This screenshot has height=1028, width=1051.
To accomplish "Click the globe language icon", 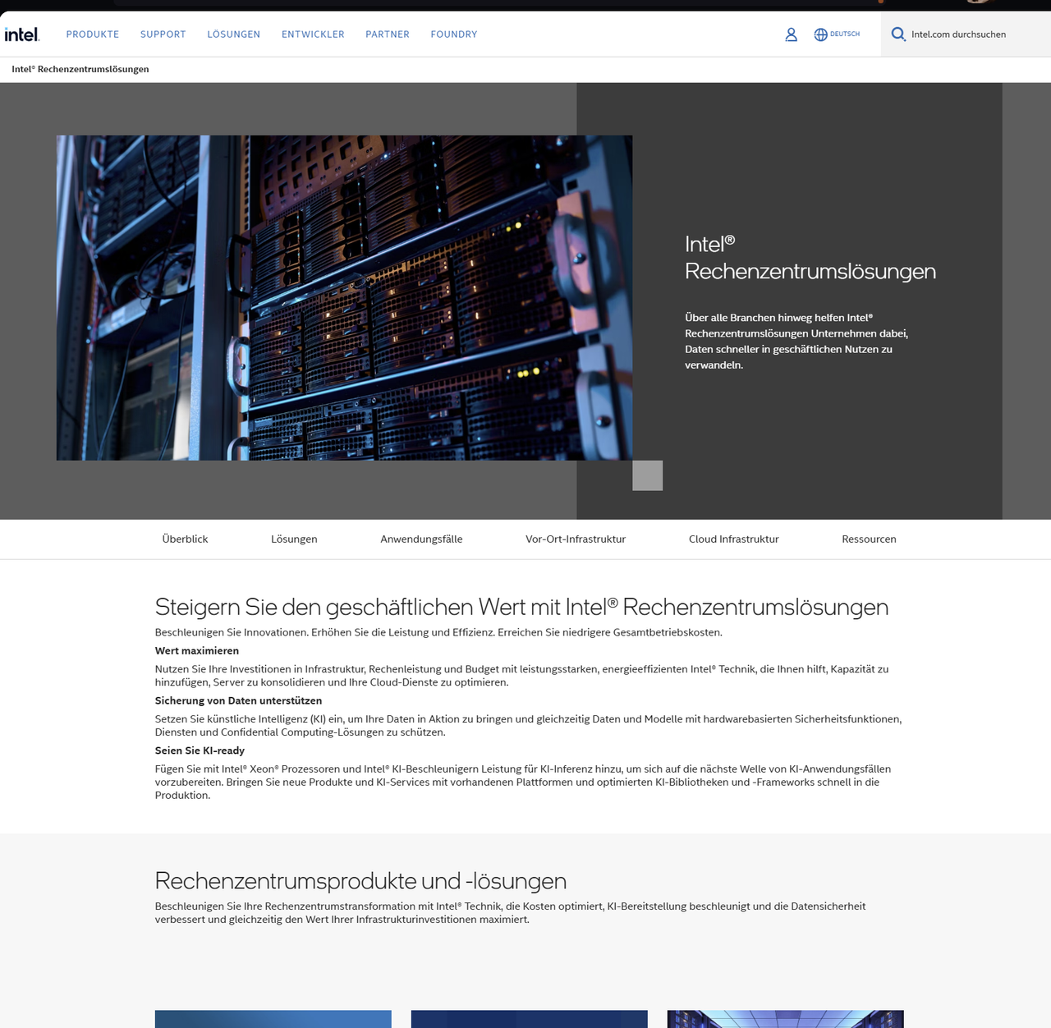I will tap(820, 34).
